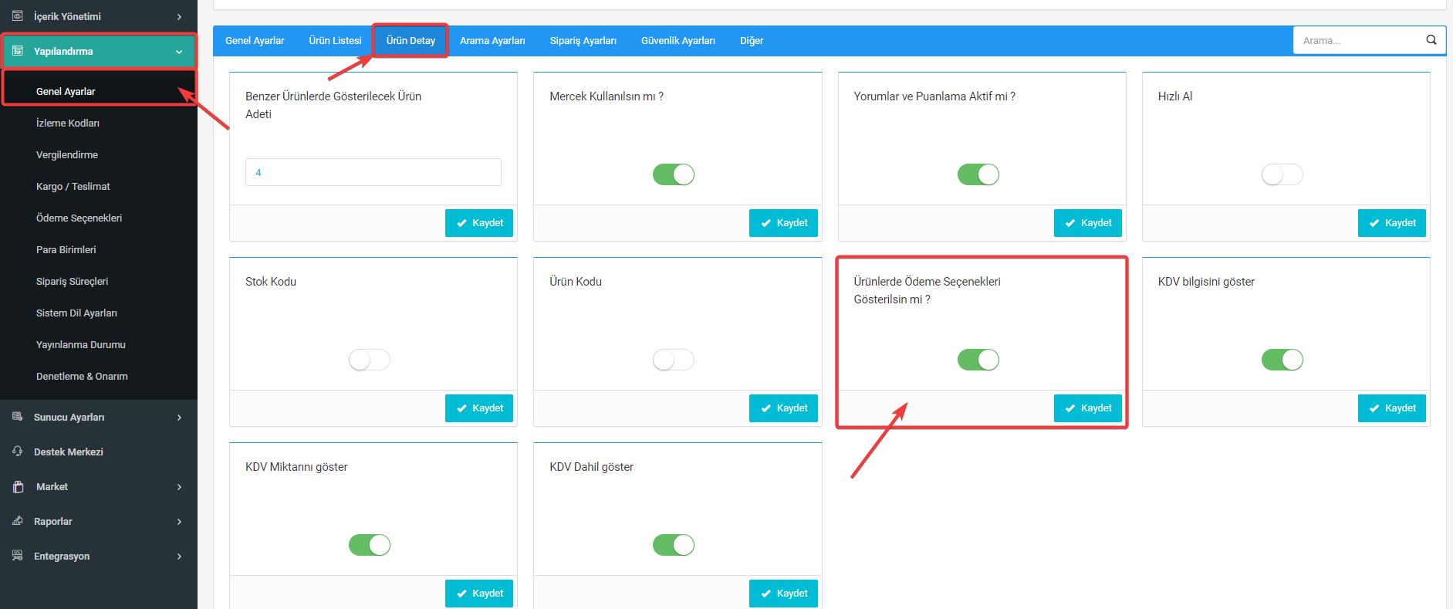
Task: Save the KDV Miktarını göster setting
Action: pos(479,594)
